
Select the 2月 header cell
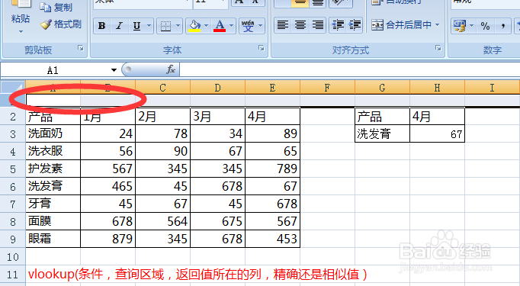click(162, 116)
